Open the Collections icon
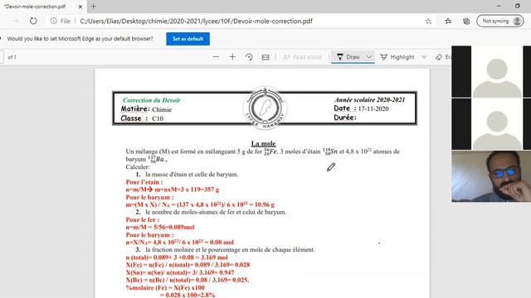This screenshot has height=298, width=531. click(x=466, y=21)
